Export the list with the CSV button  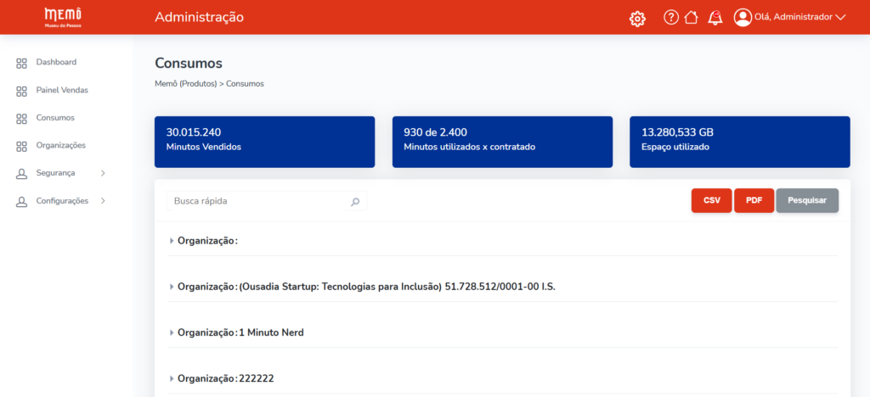tap(711, 200)
